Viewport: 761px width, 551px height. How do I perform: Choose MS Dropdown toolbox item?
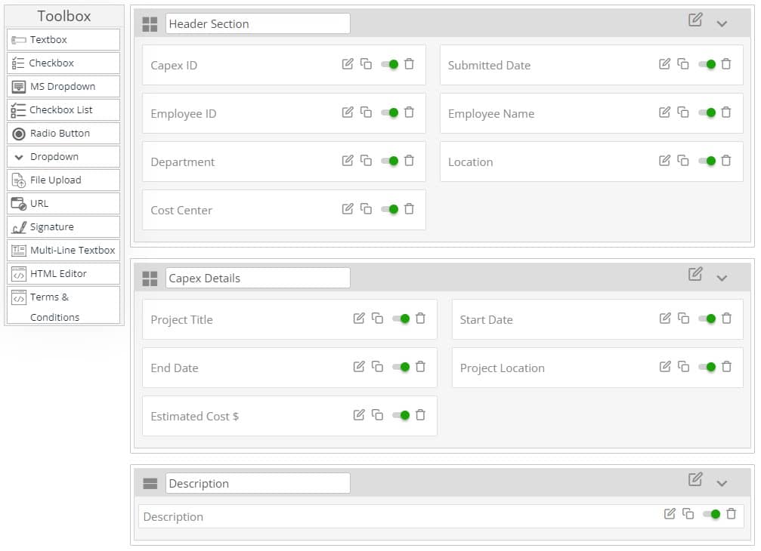pos(63,86)
